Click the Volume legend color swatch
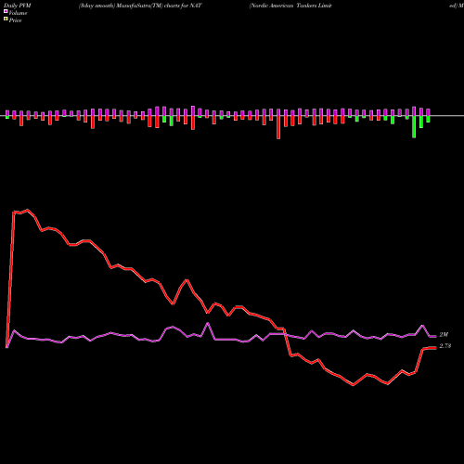The width and height of the screenshot is (464, 464). [x=6, y=11]
